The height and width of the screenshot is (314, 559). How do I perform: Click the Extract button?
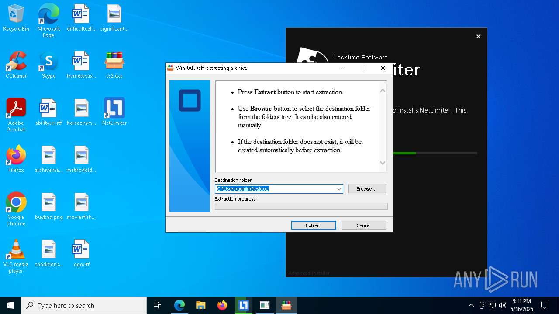[314, 225]
